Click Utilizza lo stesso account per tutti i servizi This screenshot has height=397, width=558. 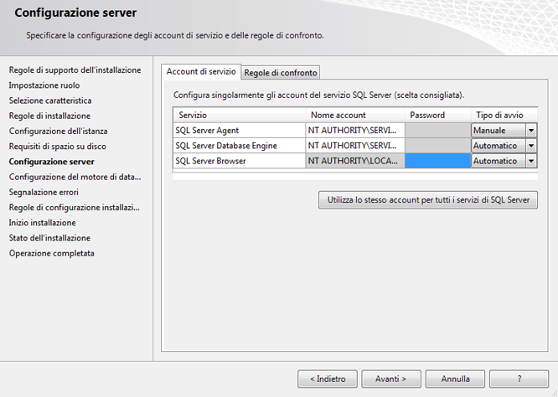(428, 200)
